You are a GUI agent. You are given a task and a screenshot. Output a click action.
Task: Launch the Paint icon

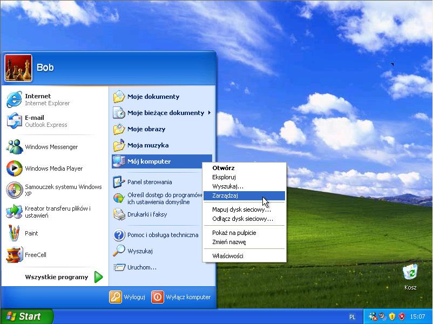click(15, 233)
